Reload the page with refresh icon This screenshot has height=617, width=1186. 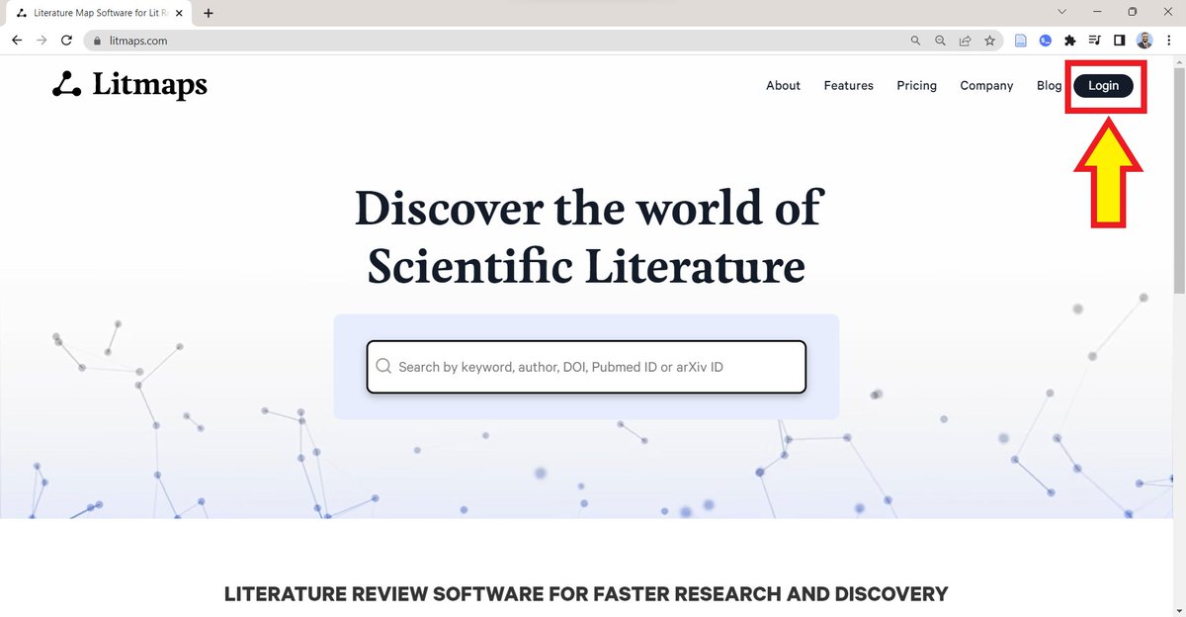(x=66, y=41)
